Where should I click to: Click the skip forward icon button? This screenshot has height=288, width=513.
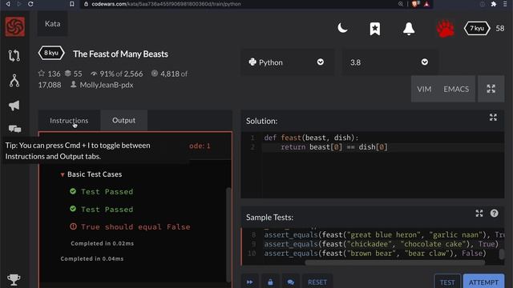click(250, 282)
